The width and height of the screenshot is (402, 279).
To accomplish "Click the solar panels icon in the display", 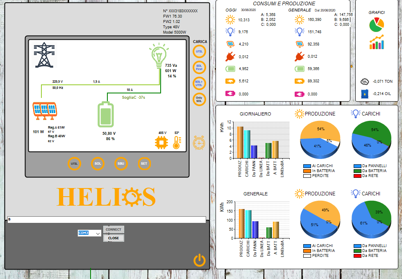I will coord(45,111).
